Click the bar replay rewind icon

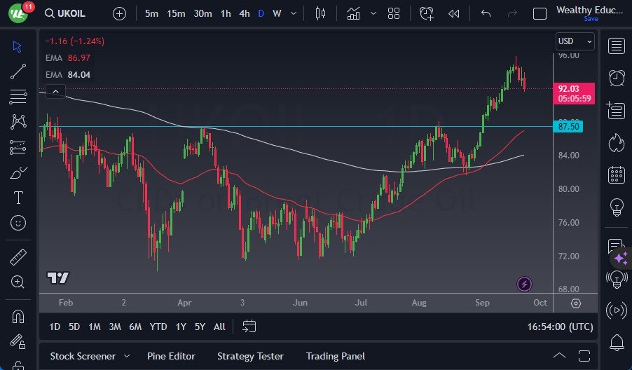(x=454, y=13)
